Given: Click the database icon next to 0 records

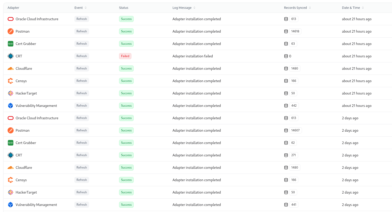Looking at the screenshot, I should point(286,56).
